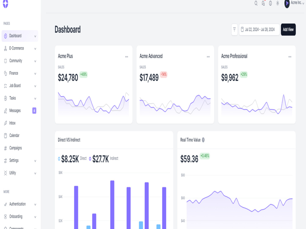Click the Dashboard sidebar icon
The width and height of the screenshot is (306, 229).
coord(6,36)
